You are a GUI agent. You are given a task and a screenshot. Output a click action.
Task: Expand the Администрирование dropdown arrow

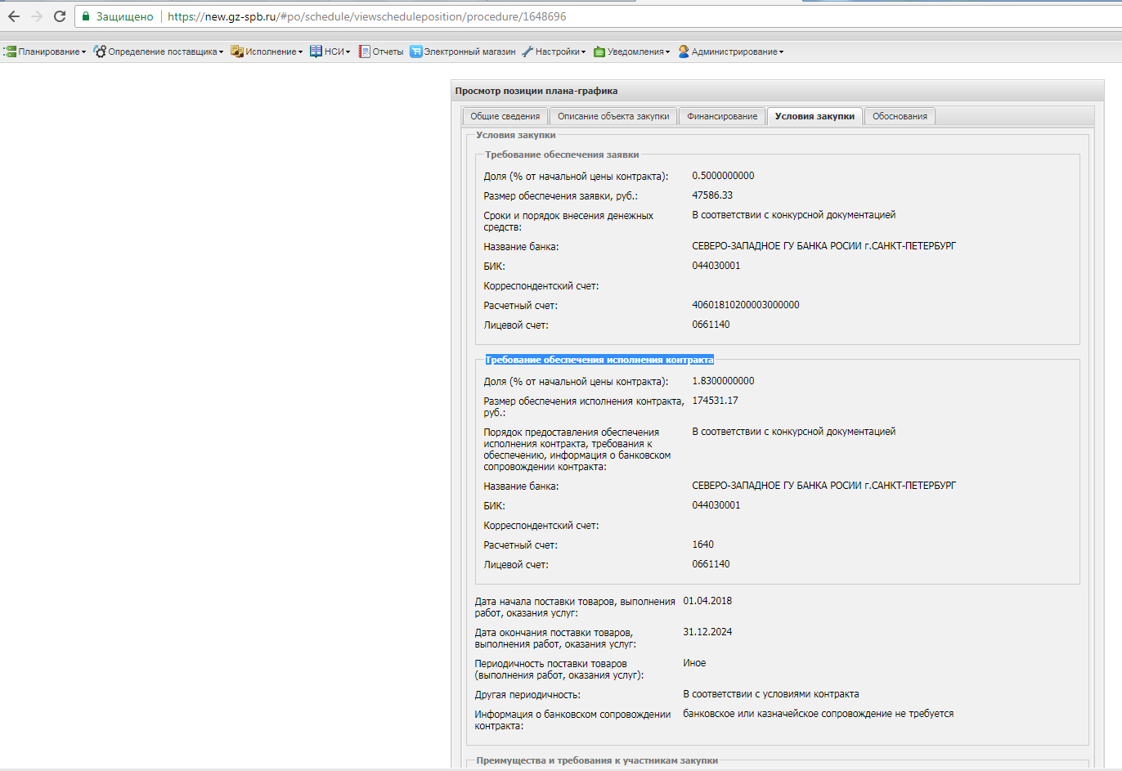pyautogui.click(x=781, y=52)
